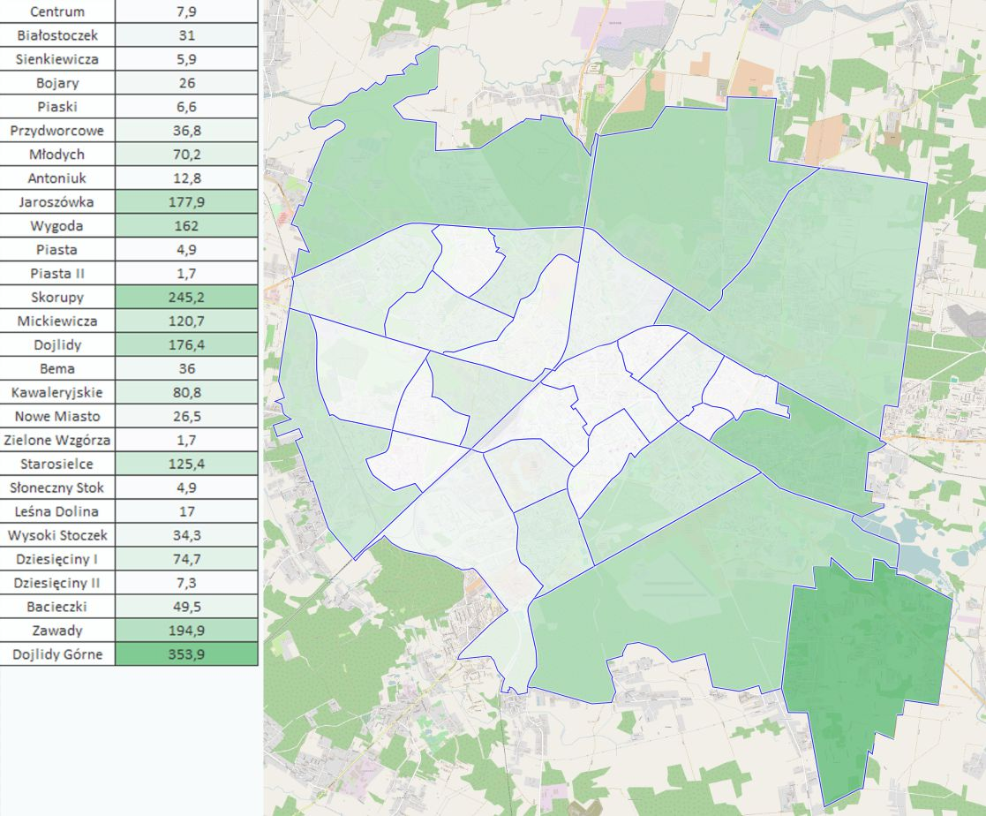The image size is (986, 816).
Task: Select the Jaroszówka row label
Action: tap(57, 202)
